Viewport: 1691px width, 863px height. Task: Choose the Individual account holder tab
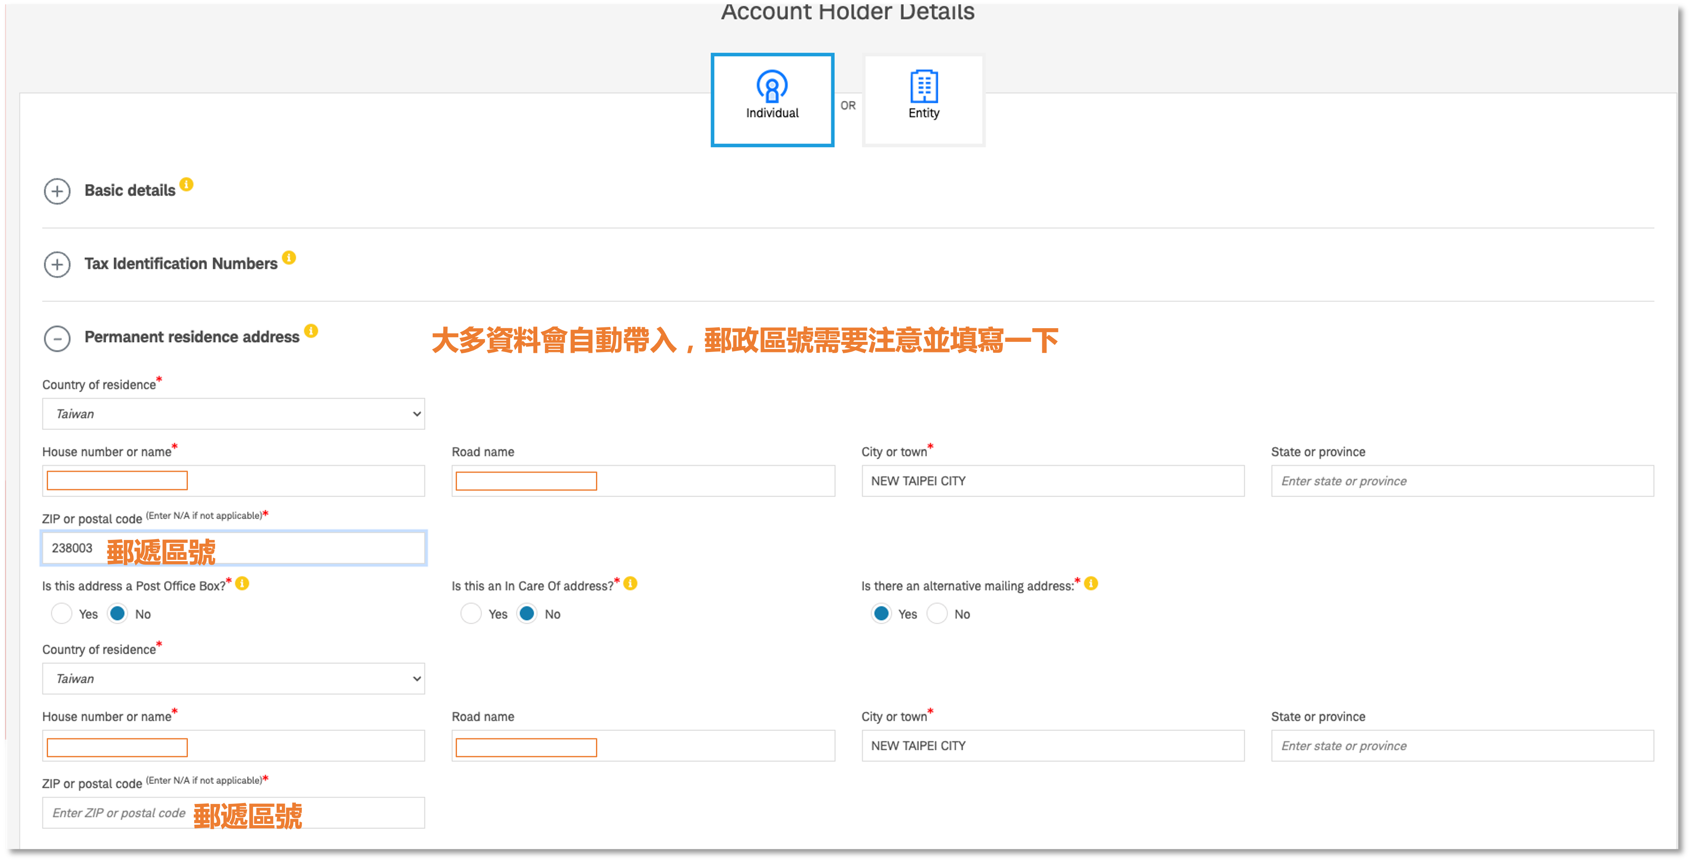772,100
